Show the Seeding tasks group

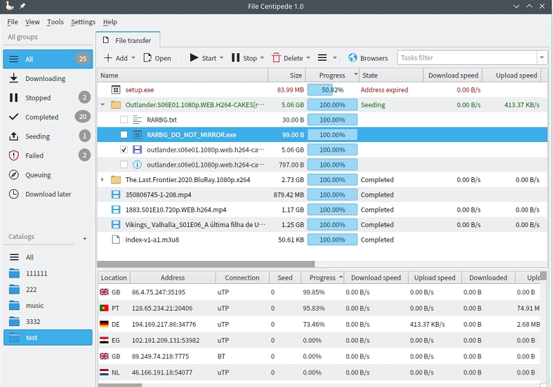click(37, 136)
